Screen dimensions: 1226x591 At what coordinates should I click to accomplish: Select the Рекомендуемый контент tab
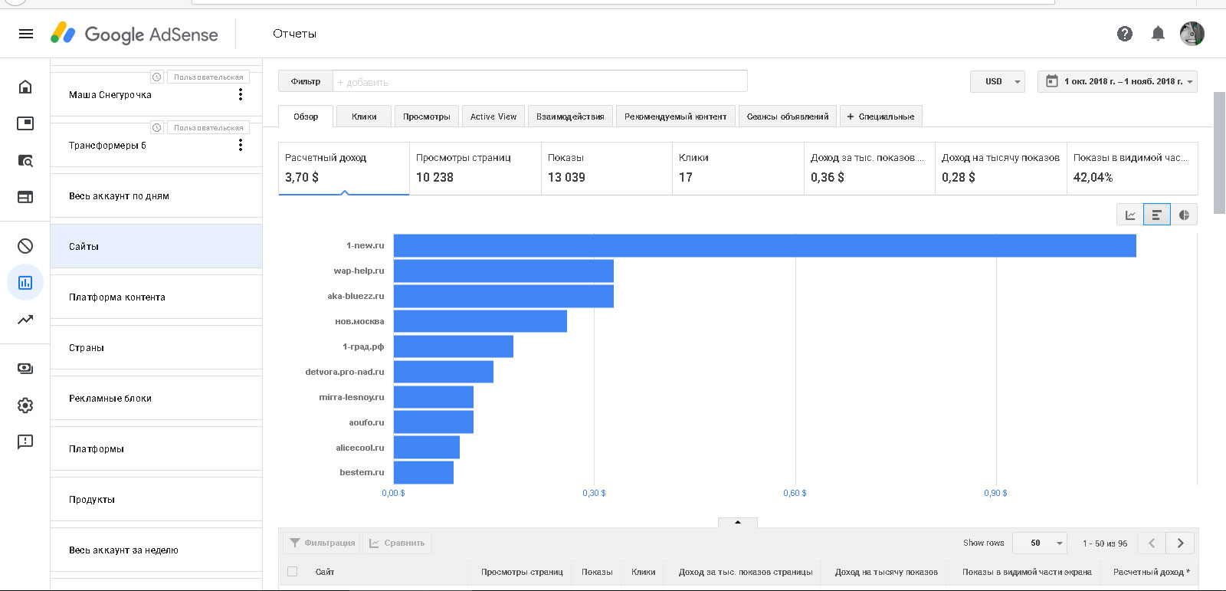tap(675, 117)
